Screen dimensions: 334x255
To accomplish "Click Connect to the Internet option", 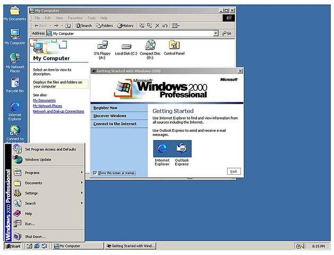I will [119, 124].
